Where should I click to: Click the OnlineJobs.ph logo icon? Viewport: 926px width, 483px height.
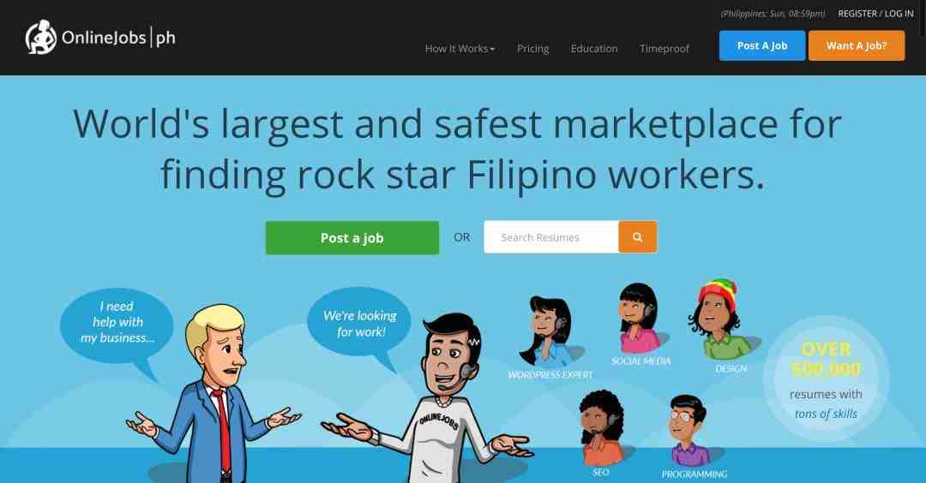[x=41, y=37]
